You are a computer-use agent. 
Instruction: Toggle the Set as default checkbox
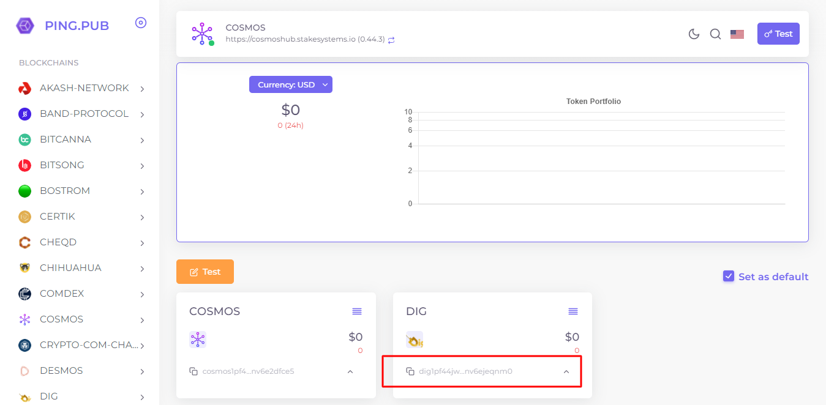click(x=729, y=277)
